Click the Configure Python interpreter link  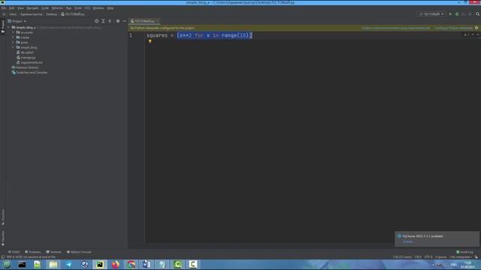click(x=453, y=28)
